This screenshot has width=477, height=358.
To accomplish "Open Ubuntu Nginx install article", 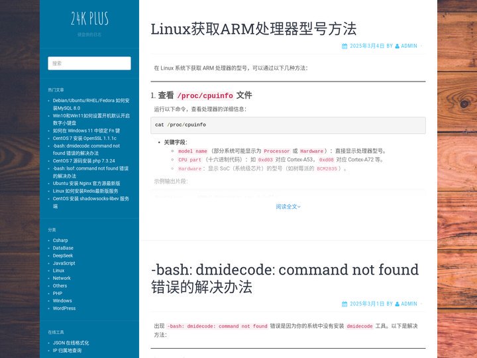I will tap(86, 183).
